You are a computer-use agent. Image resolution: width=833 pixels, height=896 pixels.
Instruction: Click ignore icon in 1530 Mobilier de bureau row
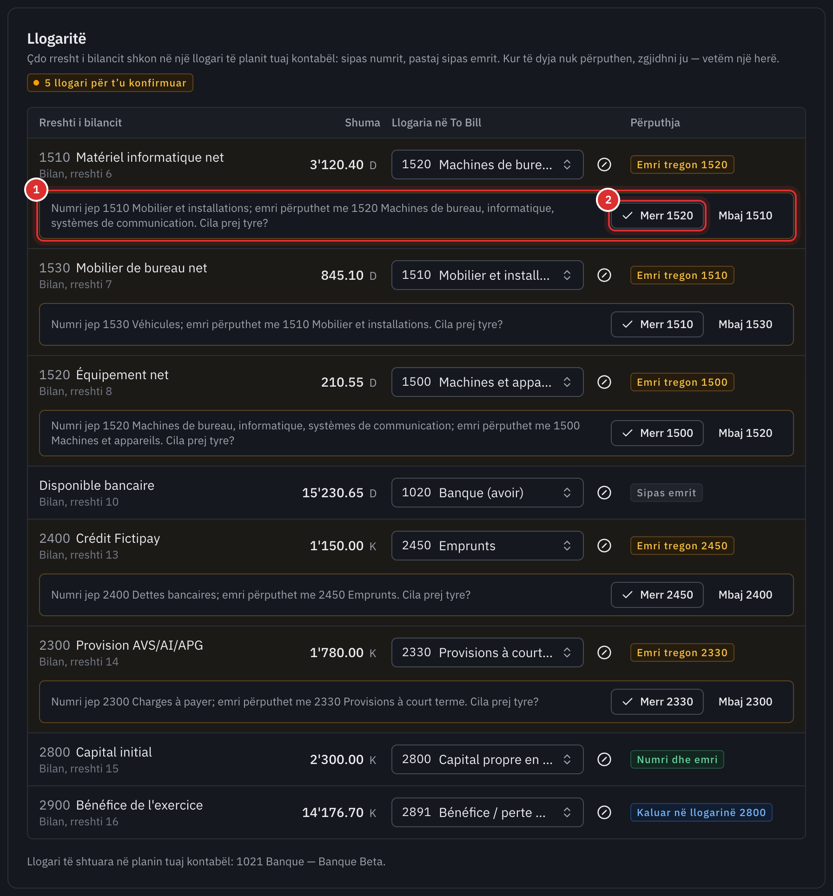pyautogui.click(x=604, y=275)
